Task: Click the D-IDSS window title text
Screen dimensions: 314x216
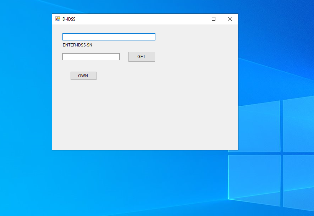Action: click(x=69, y=19)
